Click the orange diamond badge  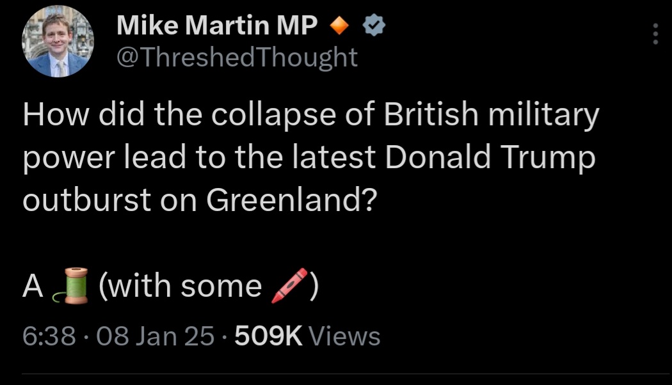tap(340, 26)
